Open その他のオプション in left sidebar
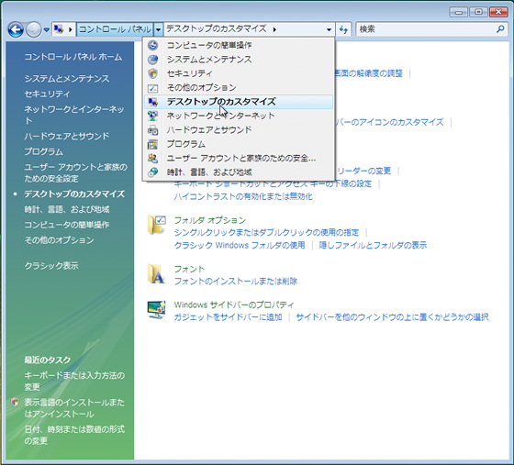Viewport: 514px width, 465px height. (x=59, y=240)
